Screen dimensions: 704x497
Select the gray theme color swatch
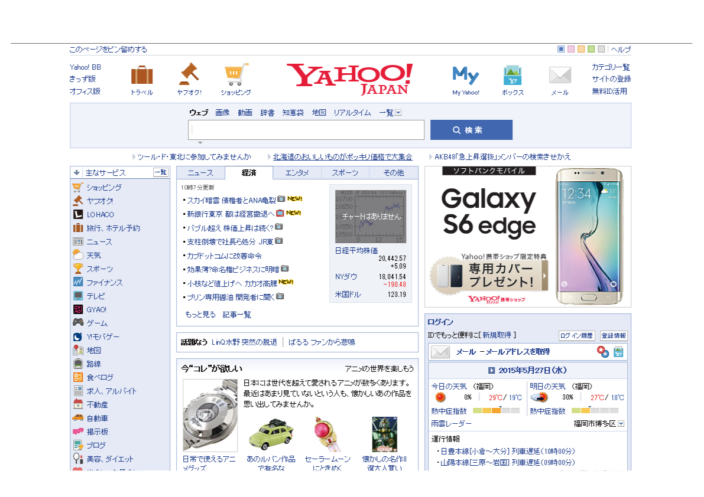point(601,49)
